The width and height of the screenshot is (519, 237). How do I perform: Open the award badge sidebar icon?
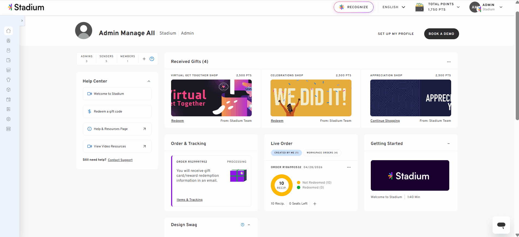point(8,41)
